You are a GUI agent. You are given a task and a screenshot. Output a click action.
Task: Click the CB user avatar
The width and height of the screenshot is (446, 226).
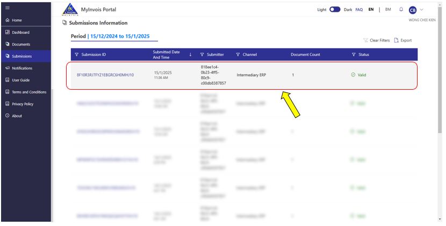[x=413, y=10]
